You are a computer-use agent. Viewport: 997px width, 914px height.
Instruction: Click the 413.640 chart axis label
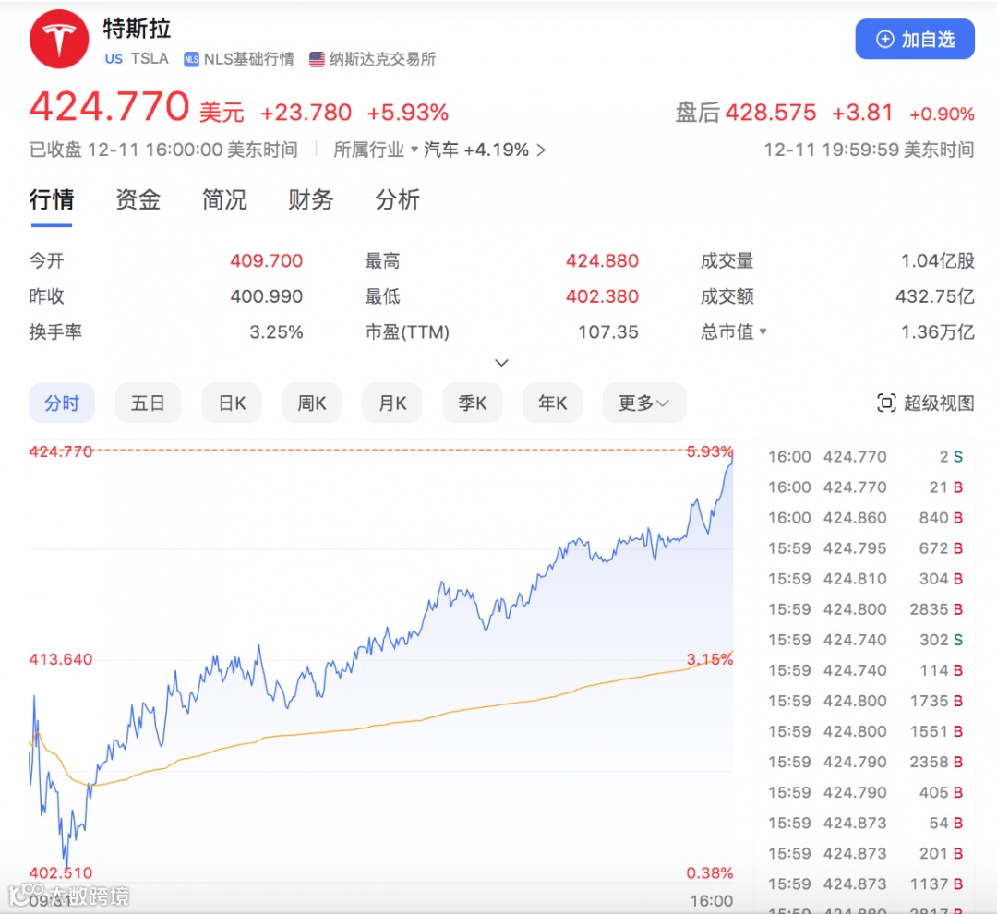click(60, 659)
